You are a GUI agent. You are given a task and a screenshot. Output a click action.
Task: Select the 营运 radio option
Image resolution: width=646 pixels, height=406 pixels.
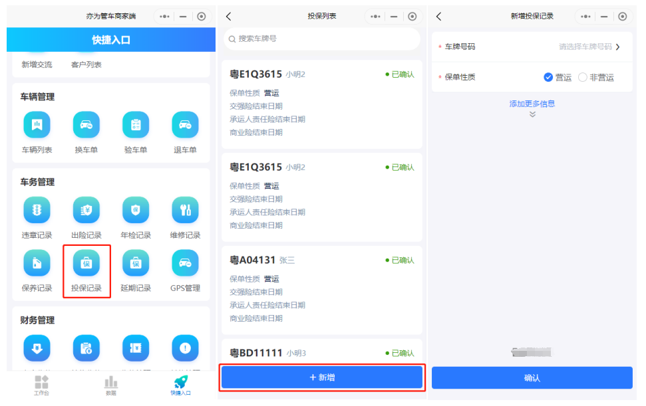point(549,77)
